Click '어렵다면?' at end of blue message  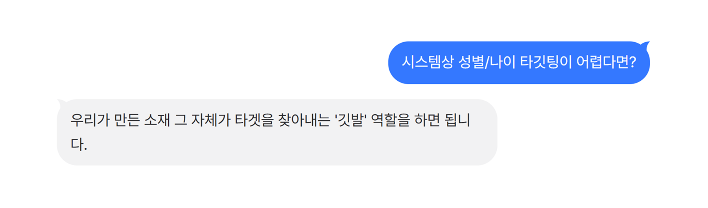point(607,62)
